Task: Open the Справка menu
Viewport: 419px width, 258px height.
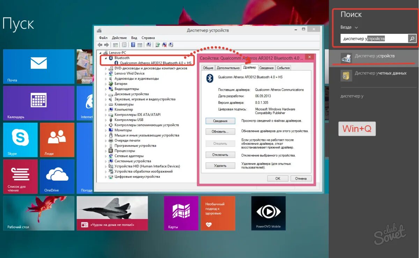Action: pos(148,38)
